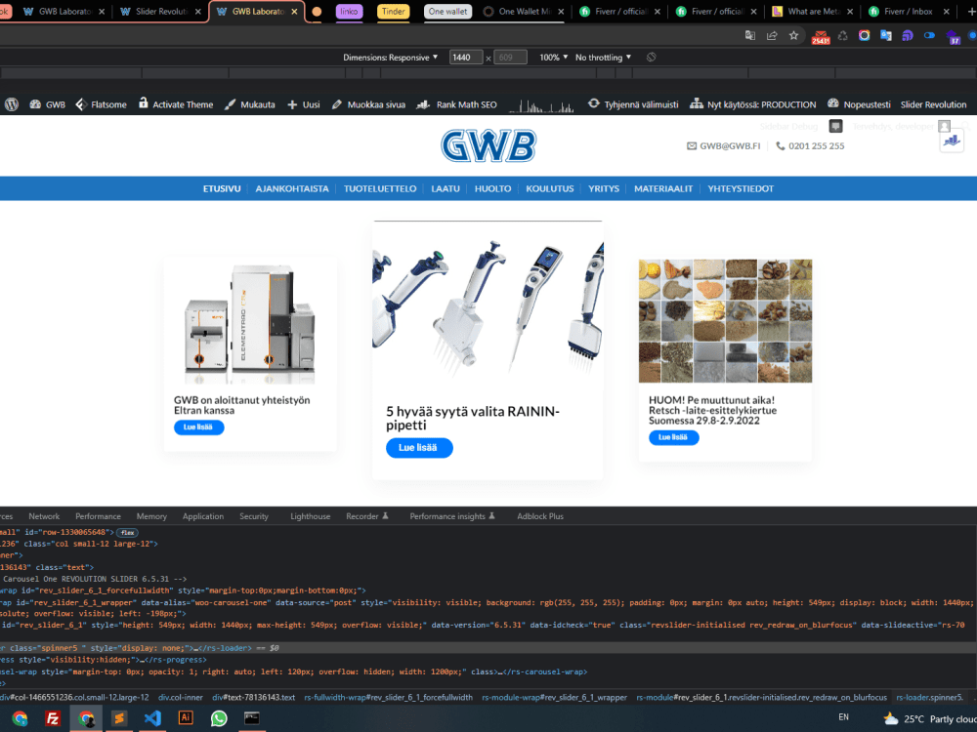Open HUOLTO nav item

click(x=492, y=188)
